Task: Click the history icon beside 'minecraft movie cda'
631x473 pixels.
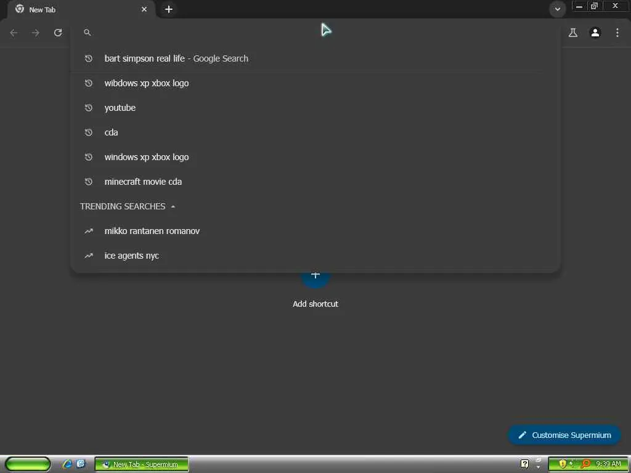Action: [x=89, y=182]
